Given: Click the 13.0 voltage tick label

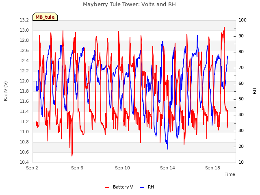Looking at the screenshot, I should [24, 30].
